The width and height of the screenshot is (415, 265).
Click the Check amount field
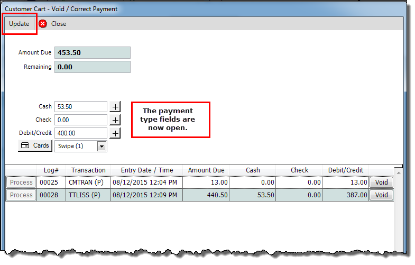click(x=81, y=120)
